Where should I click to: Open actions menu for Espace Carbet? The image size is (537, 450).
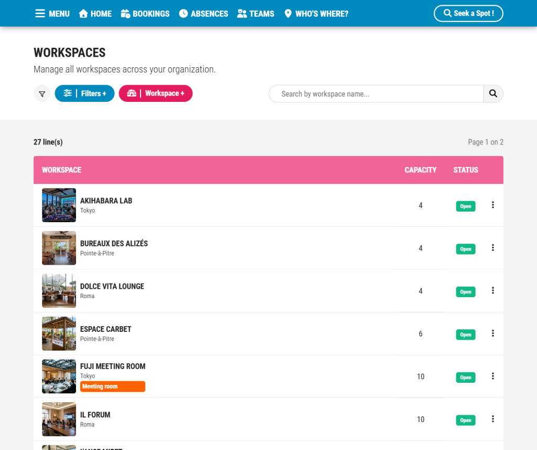(x=493, y=333)
